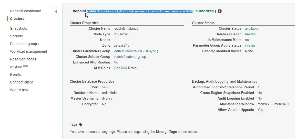This screenshot has height=139, width=295.
Task: Click Parameter Group Apply Status in-sync value
Action: 250,46
